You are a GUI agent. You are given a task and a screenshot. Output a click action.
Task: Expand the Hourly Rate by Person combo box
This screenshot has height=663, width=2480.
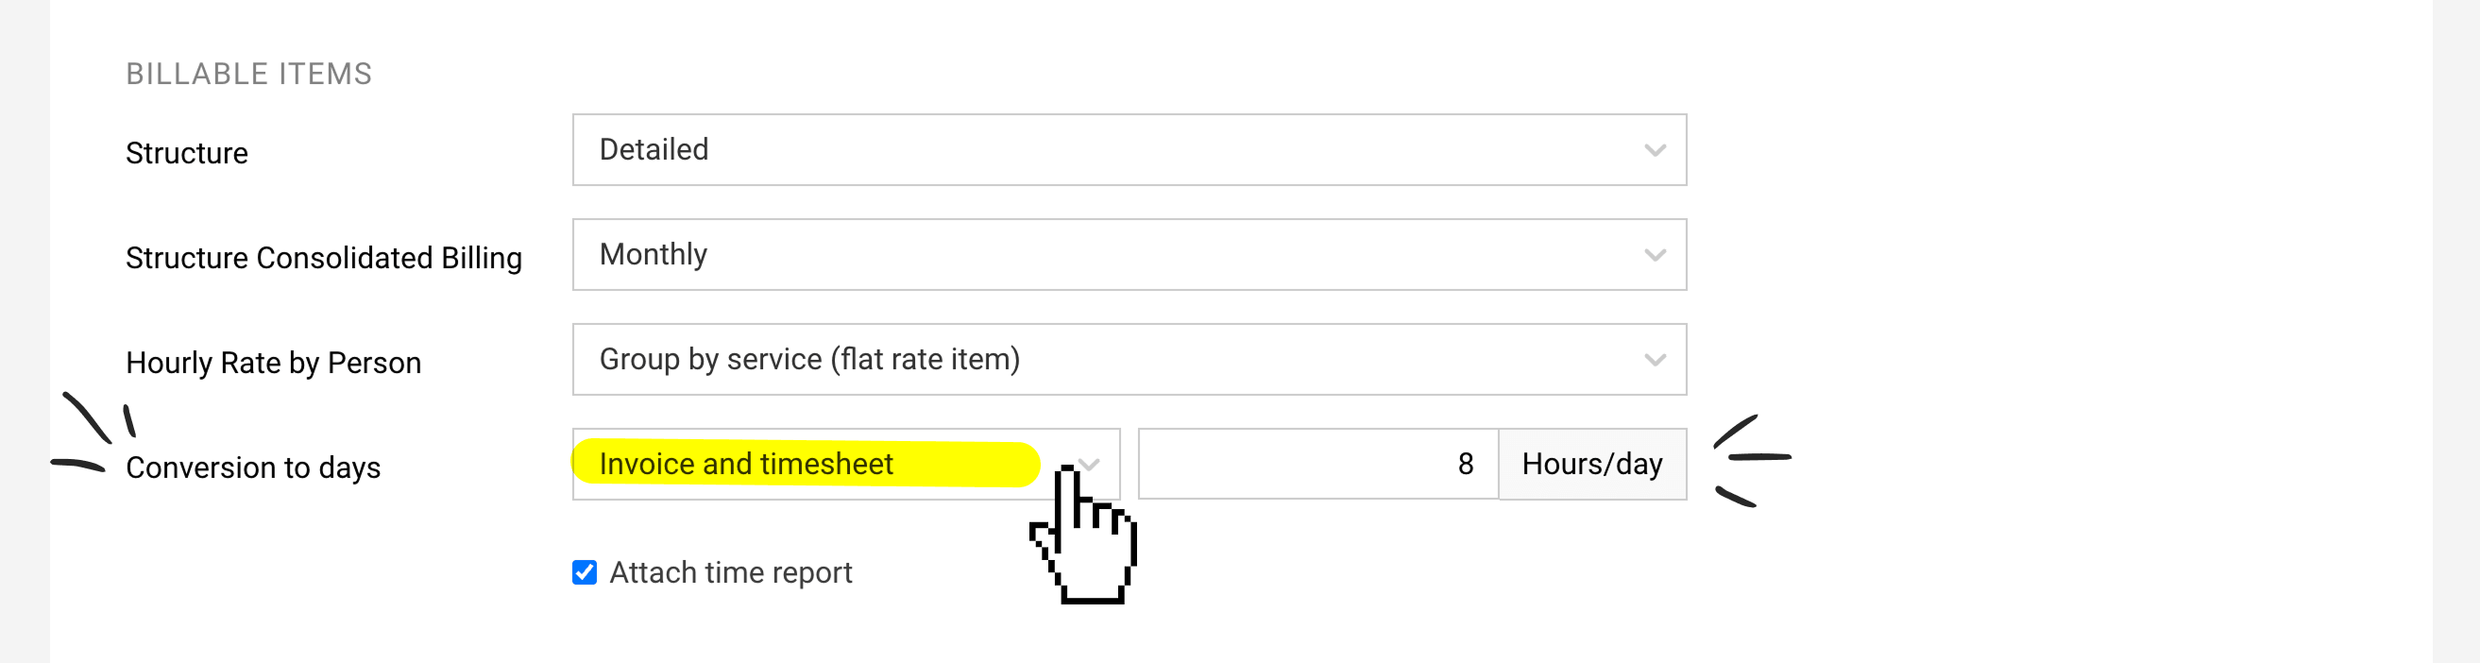click(x=1130, y=360)
